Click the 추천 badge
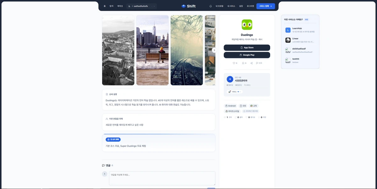Viewport: 377px width, 189px height. [x=306, y=19]
